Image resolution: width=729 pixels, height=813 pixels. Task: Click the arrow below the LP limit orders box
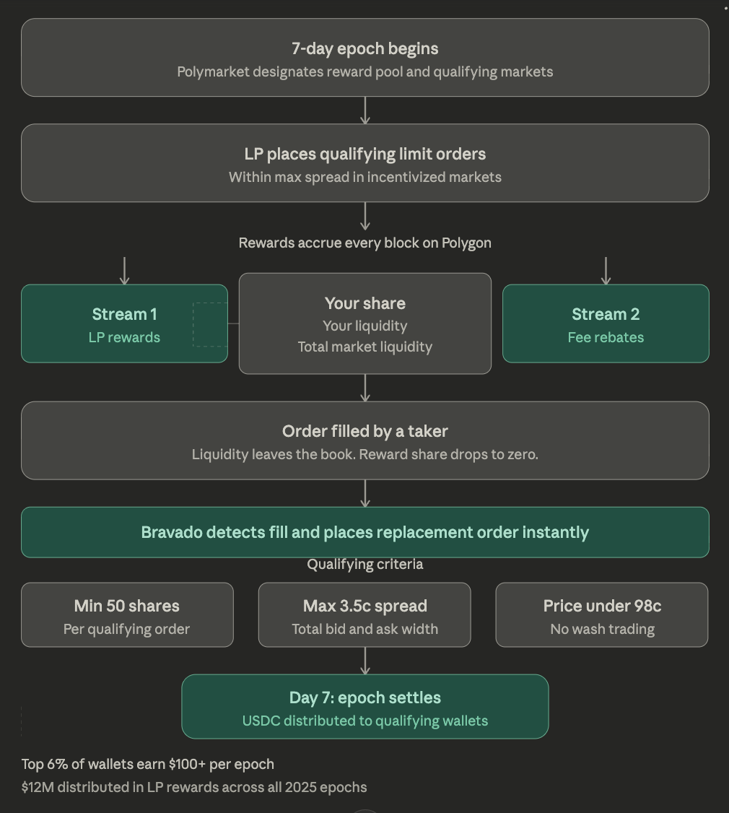click(x=365, y=216)
